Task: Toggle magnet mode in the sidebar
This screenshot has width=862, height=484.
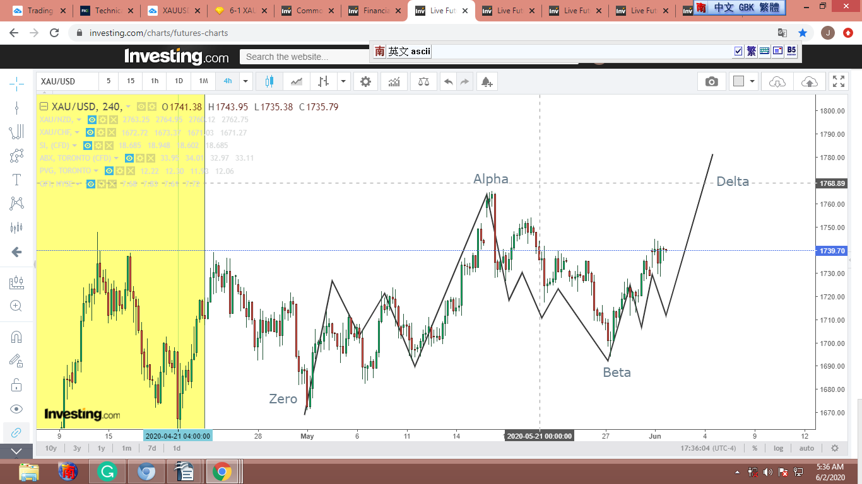Action: pyautogui.click(x=16, y=337)
